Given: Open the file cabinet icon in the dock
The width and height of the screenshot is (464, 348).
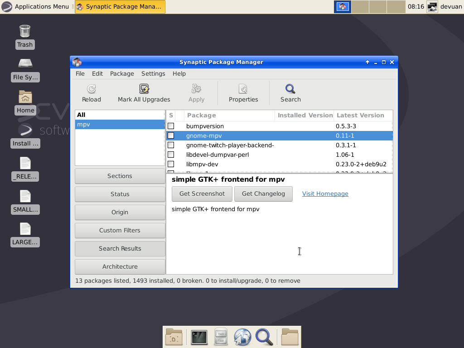Looking at the screenshot, I should point(221,337).
